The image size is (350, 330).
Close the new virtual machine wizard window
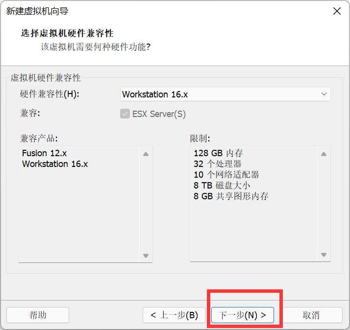[x=337, y=11]
